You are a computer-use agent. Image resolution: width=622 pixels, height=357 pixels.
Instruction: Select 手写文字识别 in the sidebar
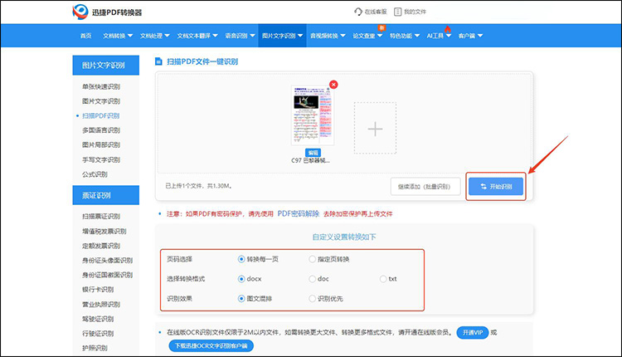click(100, 159)
